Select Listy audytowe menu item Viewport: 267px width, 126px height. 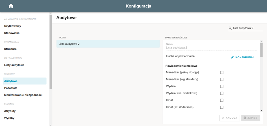pos(14,65)
